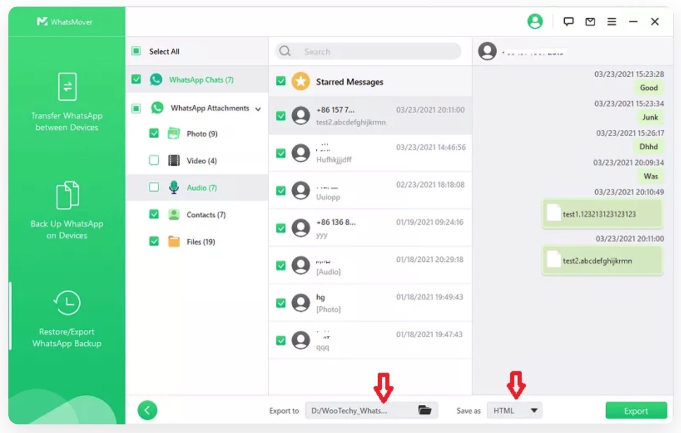
Task: Select WhatsApp Chats (7) category
Action: 197,80
